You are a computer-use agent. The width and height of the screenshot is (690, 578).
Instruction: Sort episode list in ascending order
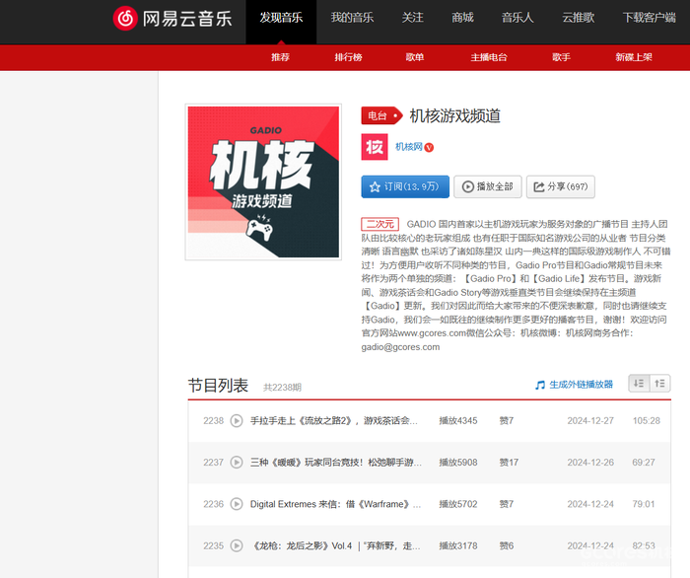660,384
